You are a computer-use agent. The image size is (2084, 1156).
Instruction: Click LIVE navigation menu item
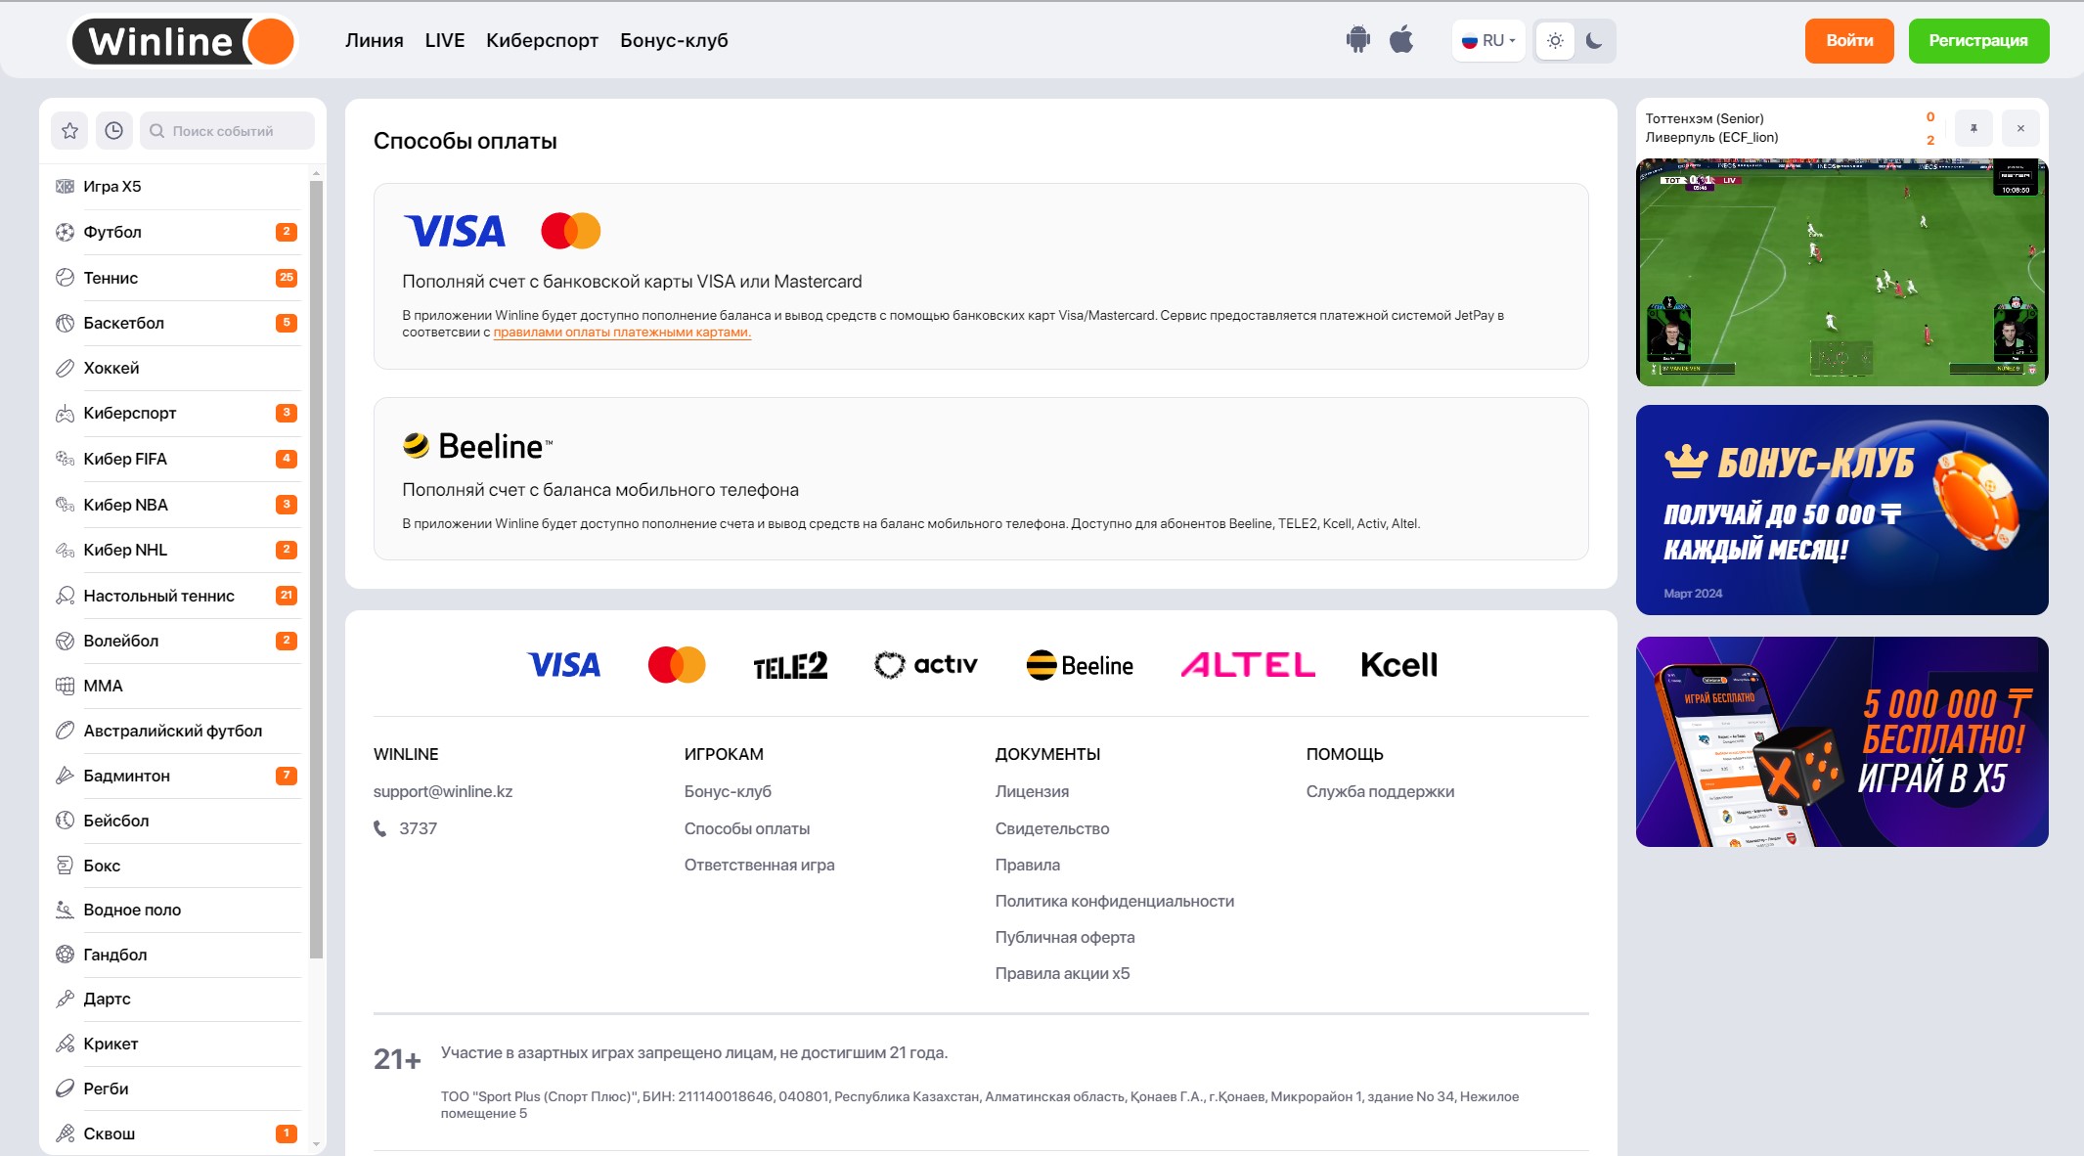(444, 40)
